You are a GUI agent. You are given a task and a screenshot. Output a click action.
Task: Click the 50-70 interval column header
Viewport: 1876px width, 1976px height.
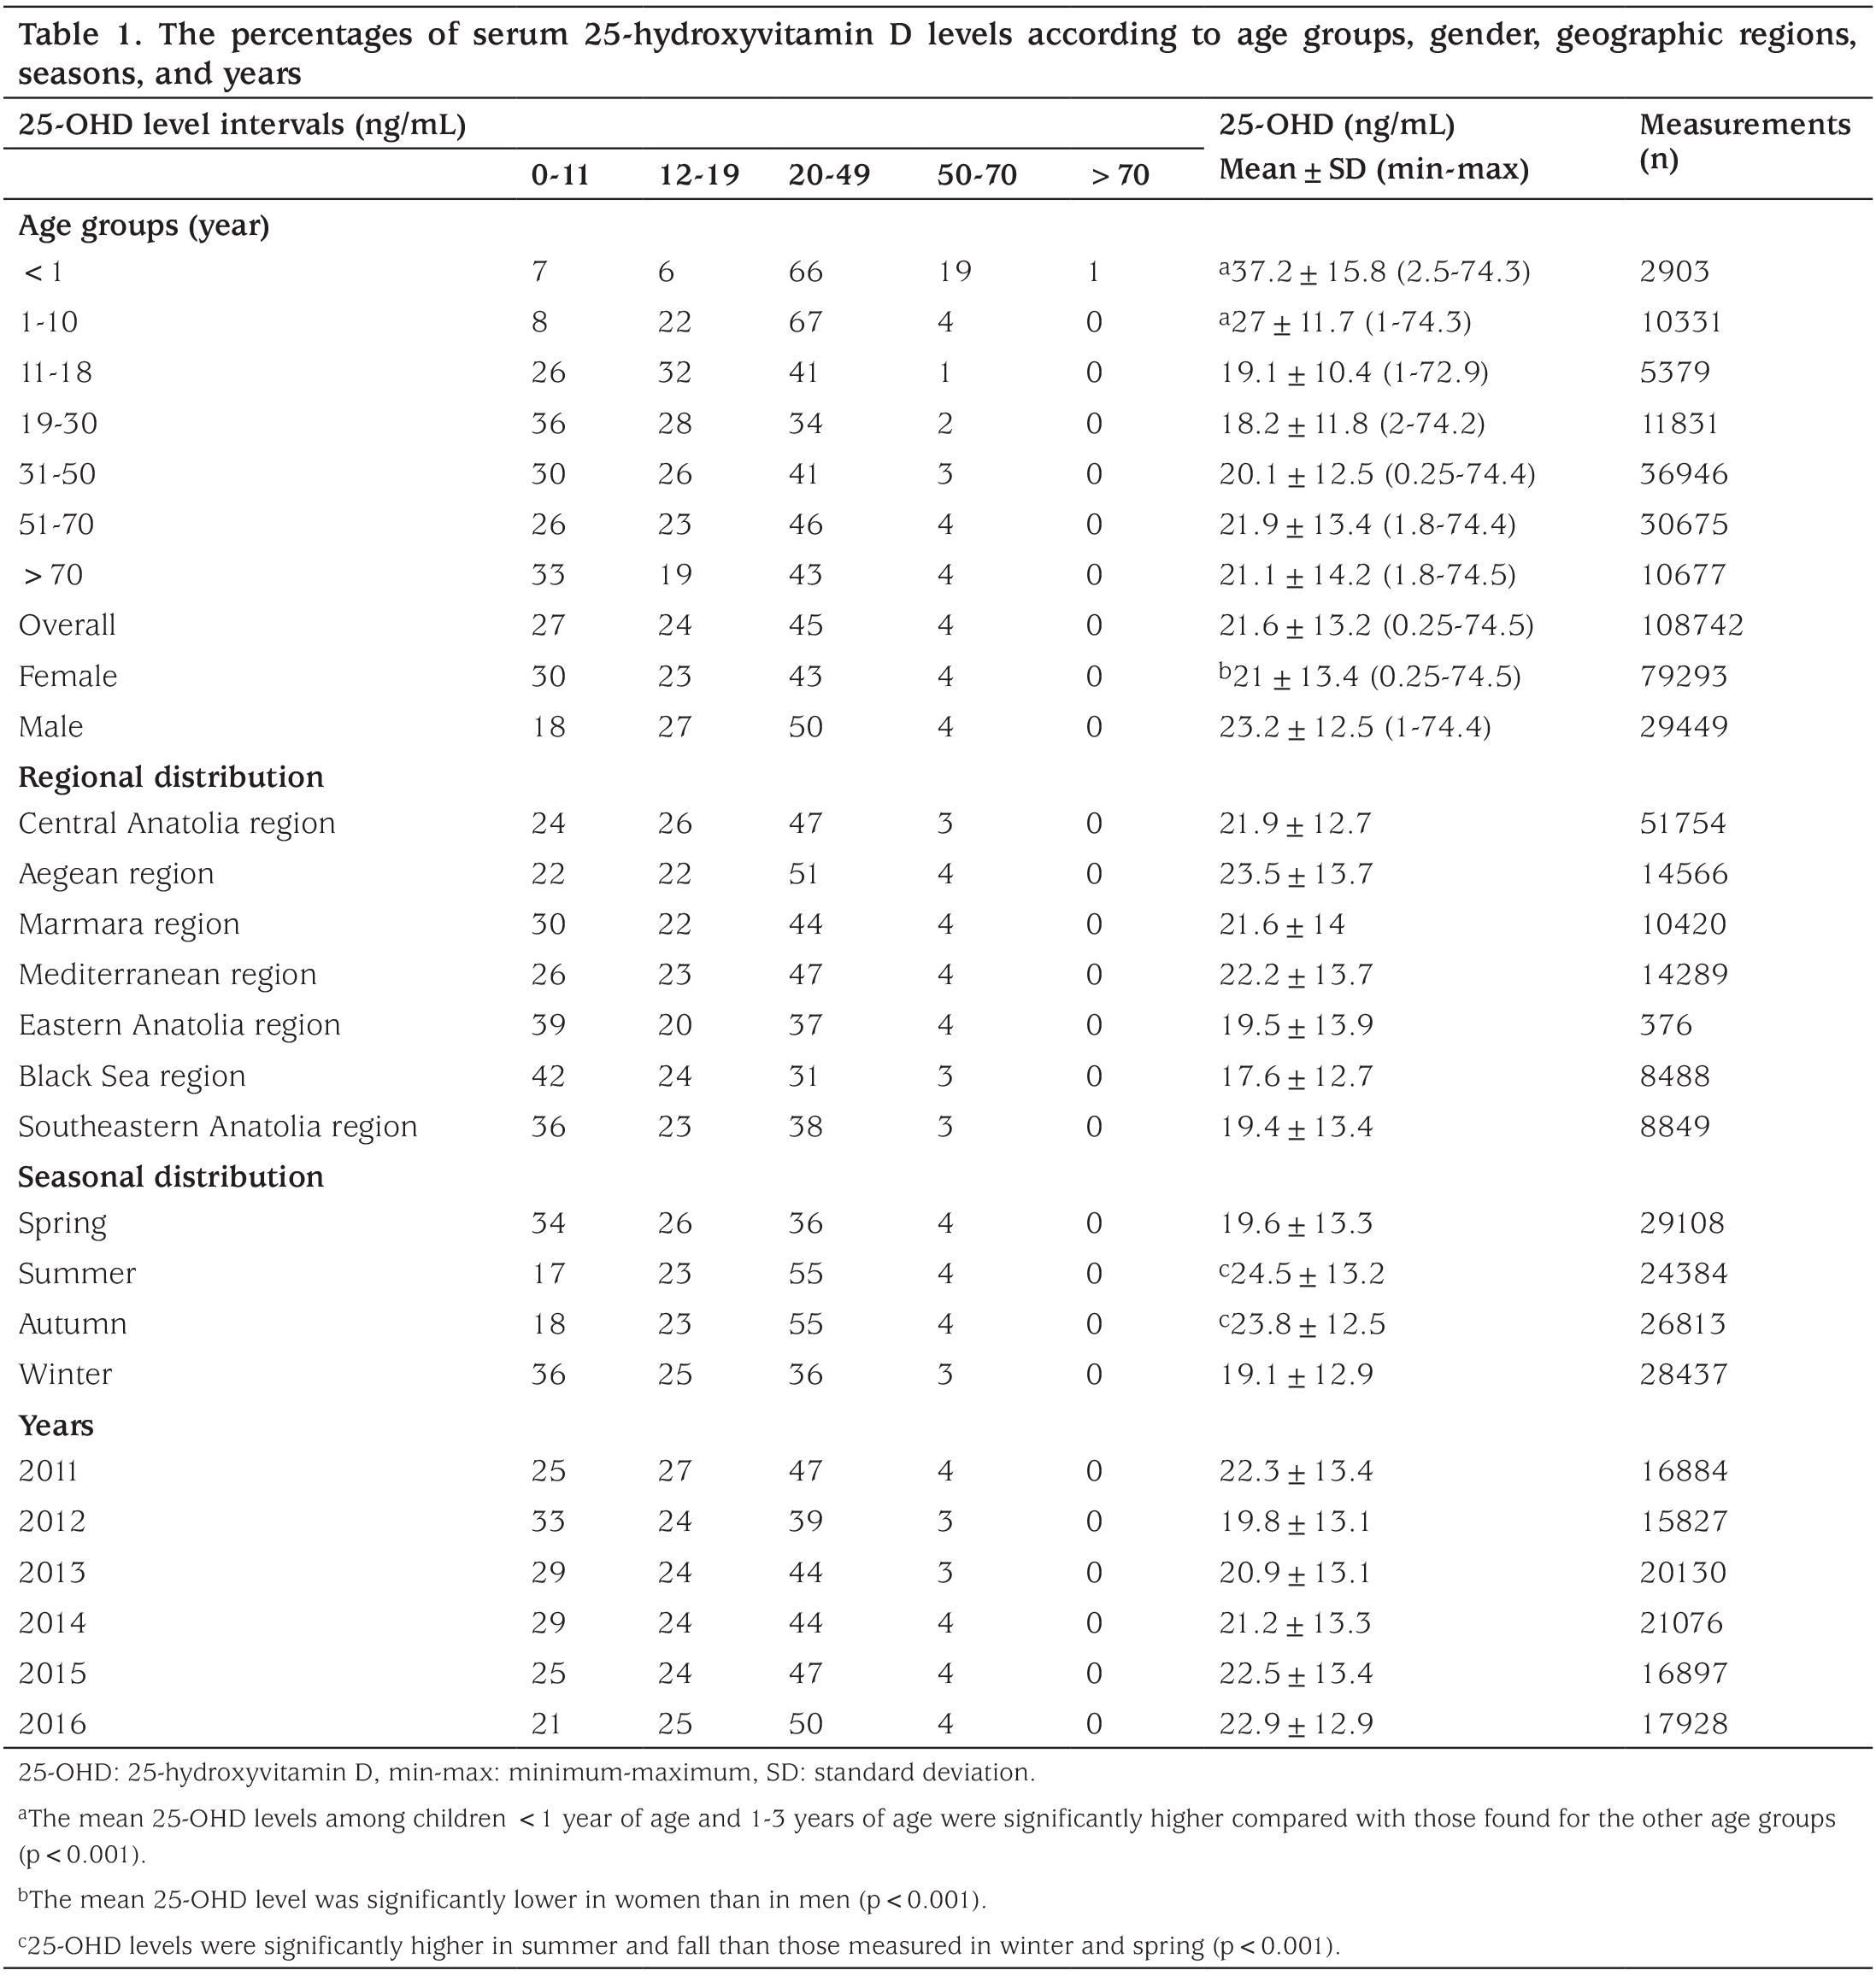(x=977, y=175)
